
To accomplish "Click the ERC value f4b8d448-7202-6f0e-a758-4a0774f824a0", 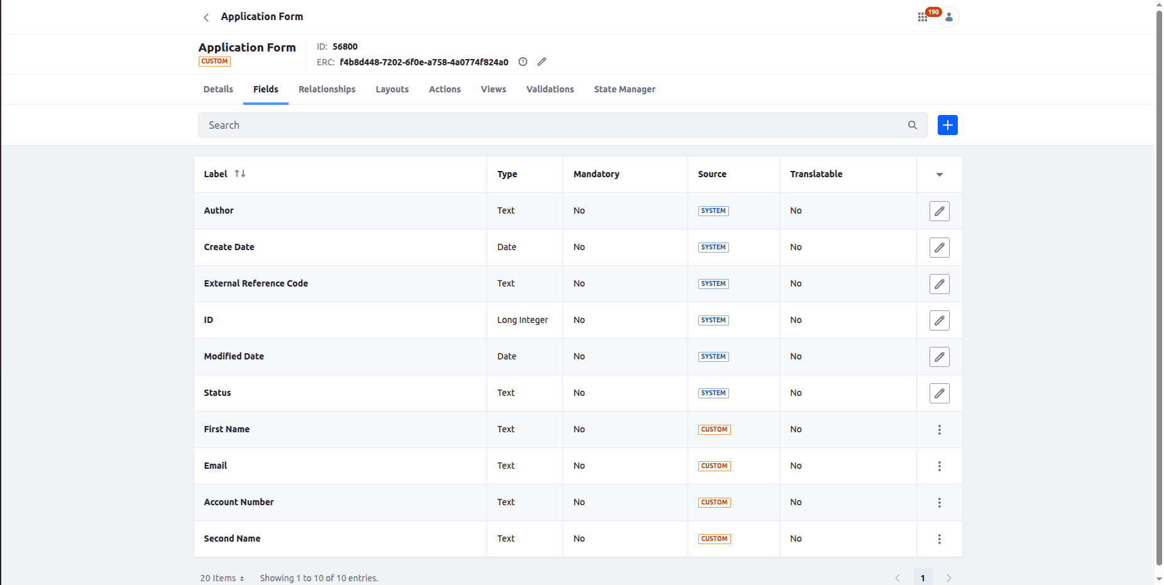I will 424,62.
